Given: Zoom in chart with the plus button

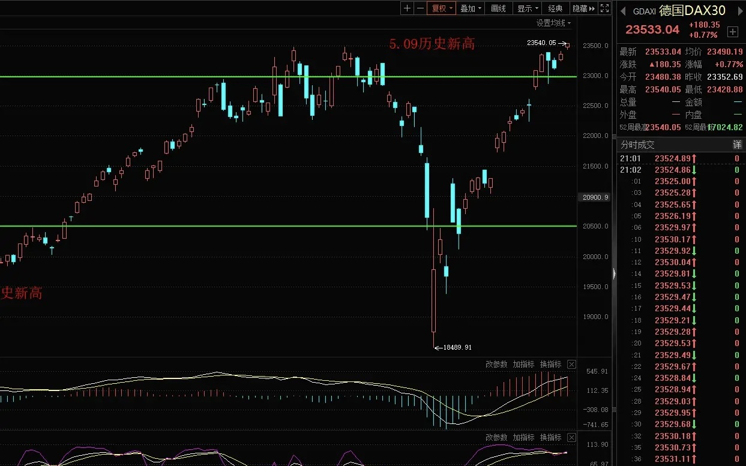Looking at the screenshot, I should [x=408, y=8].
